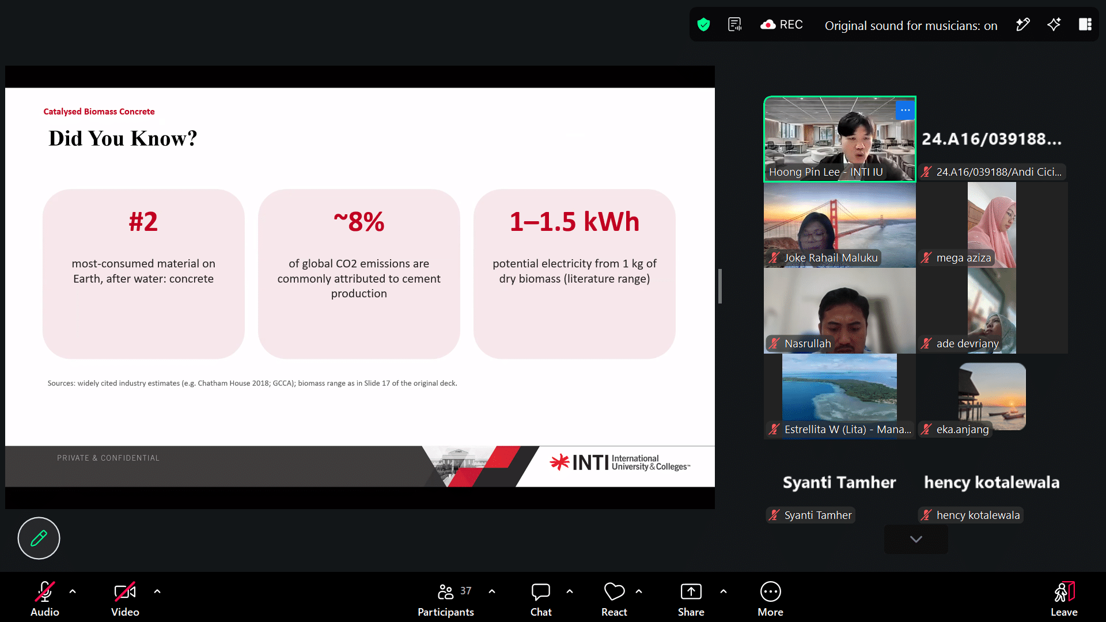Toggle Original sound for musicians
The width and height of the screenshot is (1106, 622).
(911, 25)
